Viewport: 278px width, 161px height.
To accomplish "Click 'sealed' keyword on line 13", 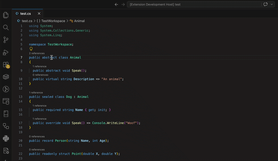I will (x=48, y=97).
